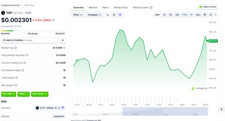Click the Cryptocurrencies breadcrumb link
Image resolution: width=225 pixels, height=121 pixels.
tap(10, 5)
